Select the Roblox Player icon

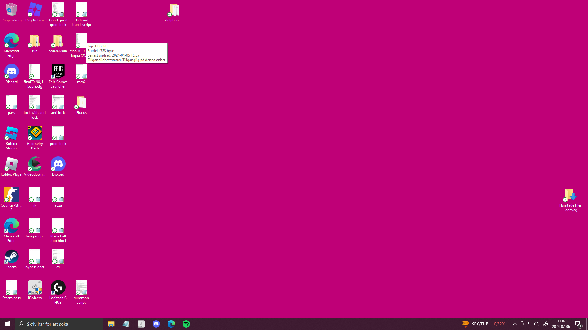coord(11,167)
